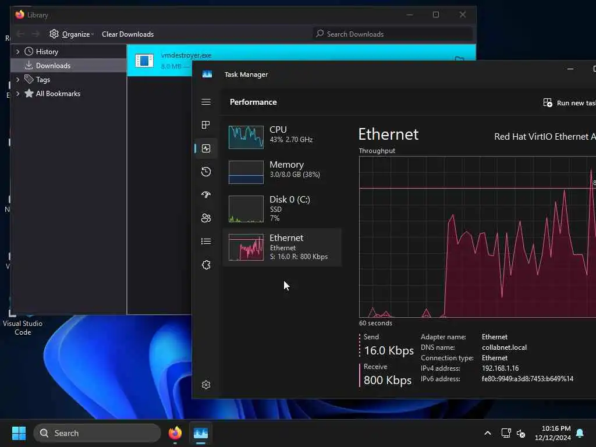Minimize the Task Manager window

(x=570, y=69)
